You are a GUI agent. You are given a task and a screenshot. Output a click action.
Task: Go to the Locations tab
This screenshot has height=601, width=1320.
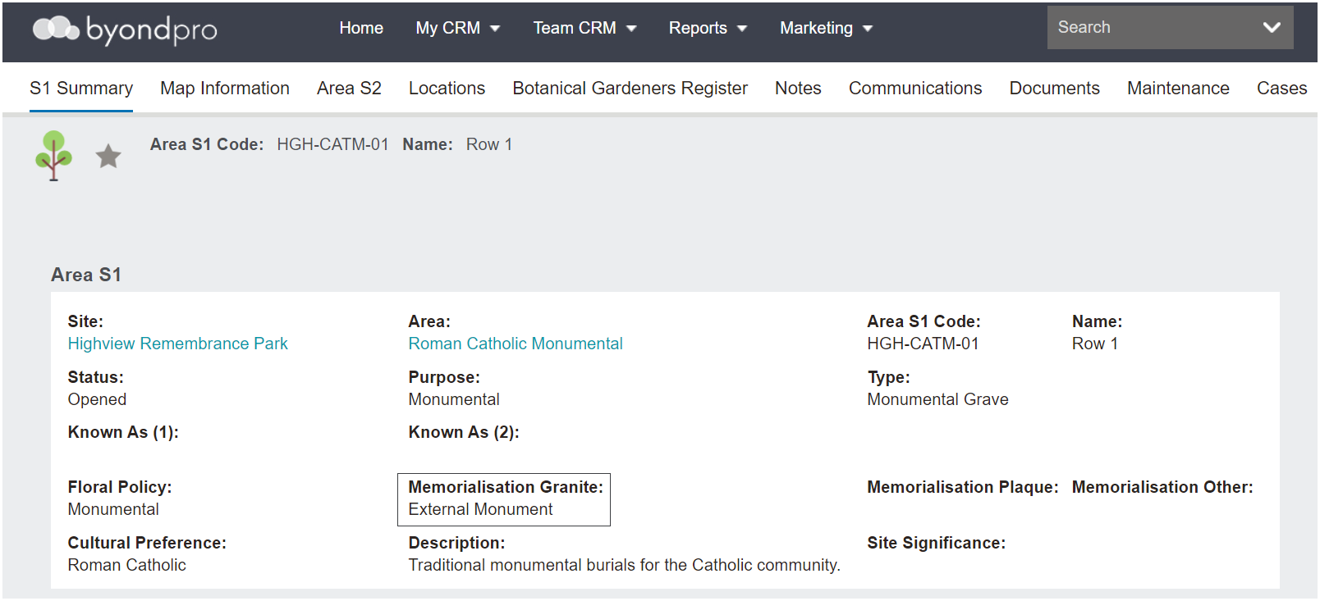(x=447, y=88)
